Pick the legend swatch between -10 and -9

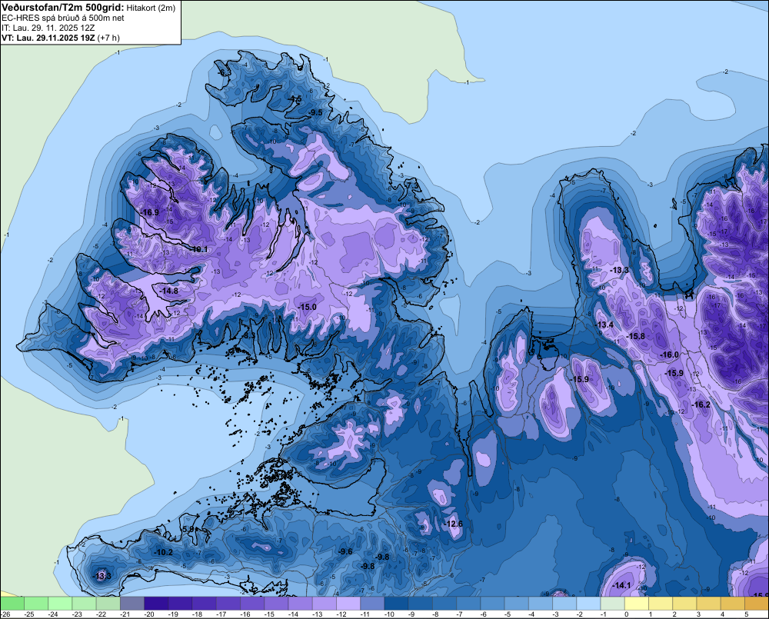(397, 603)
